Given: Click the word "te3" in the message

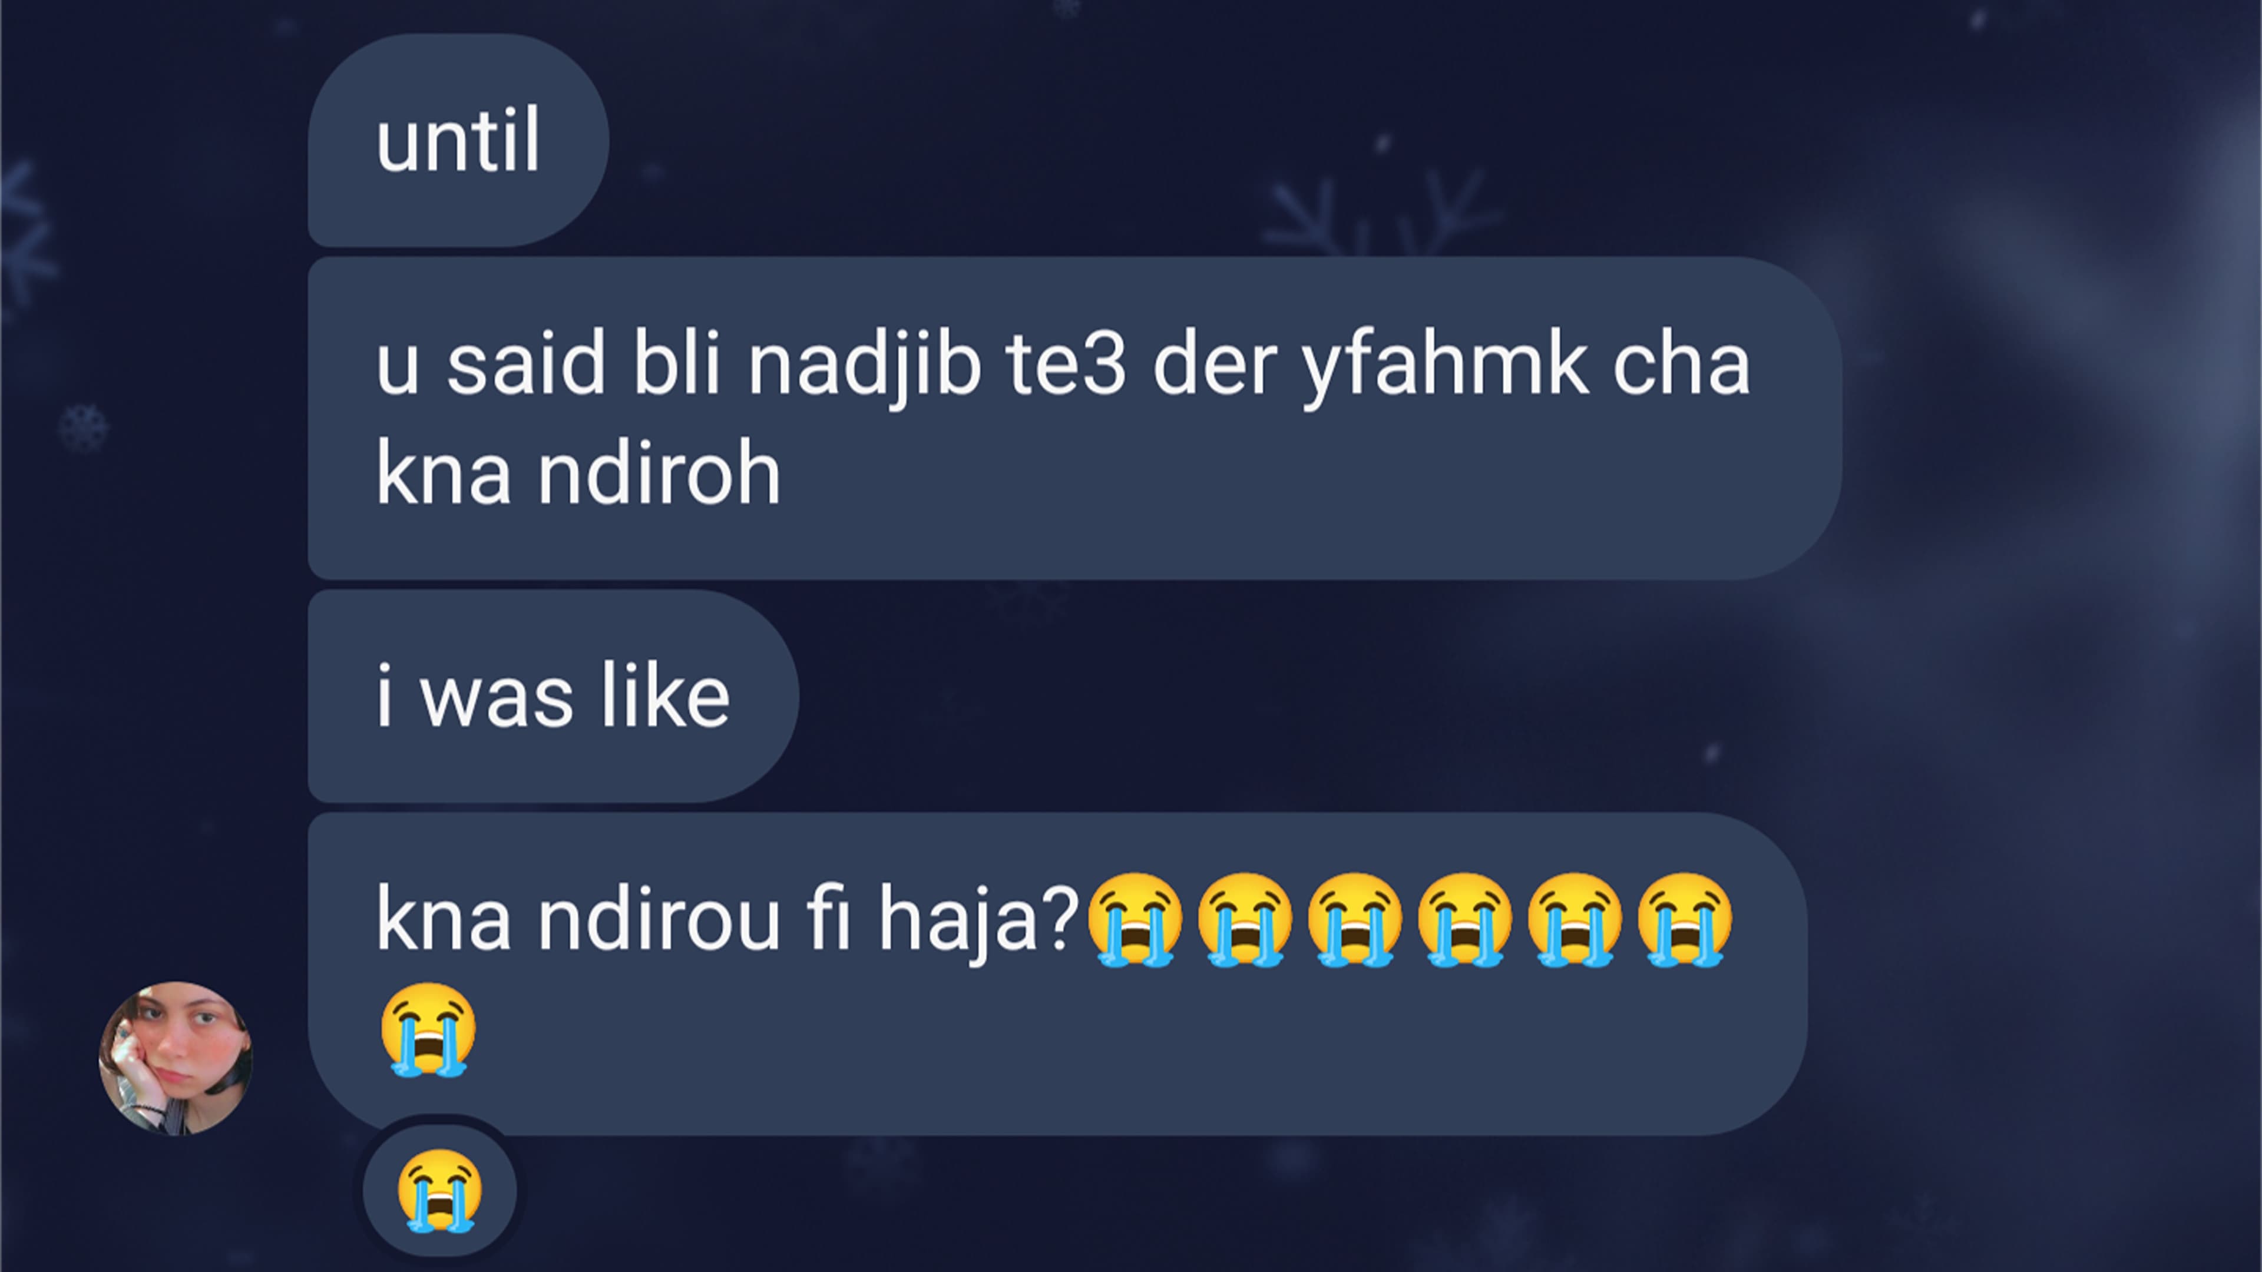Looking at the screenshot, I should pyautogui.click(x=1066, y=365).
